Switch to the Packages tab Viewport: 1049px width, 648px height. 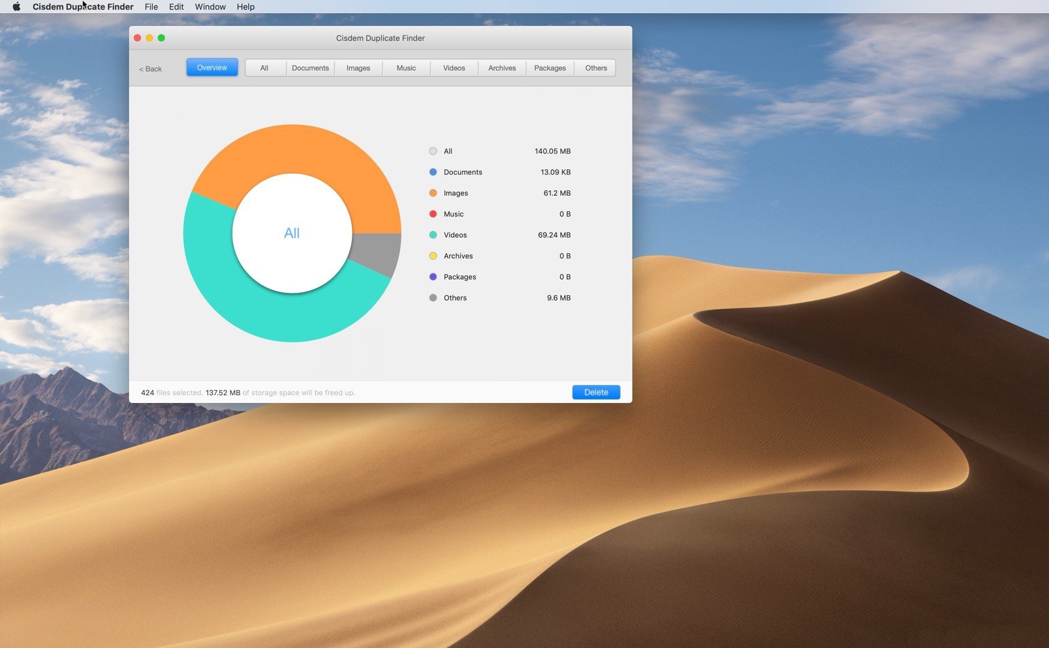[x=550, y=68]
